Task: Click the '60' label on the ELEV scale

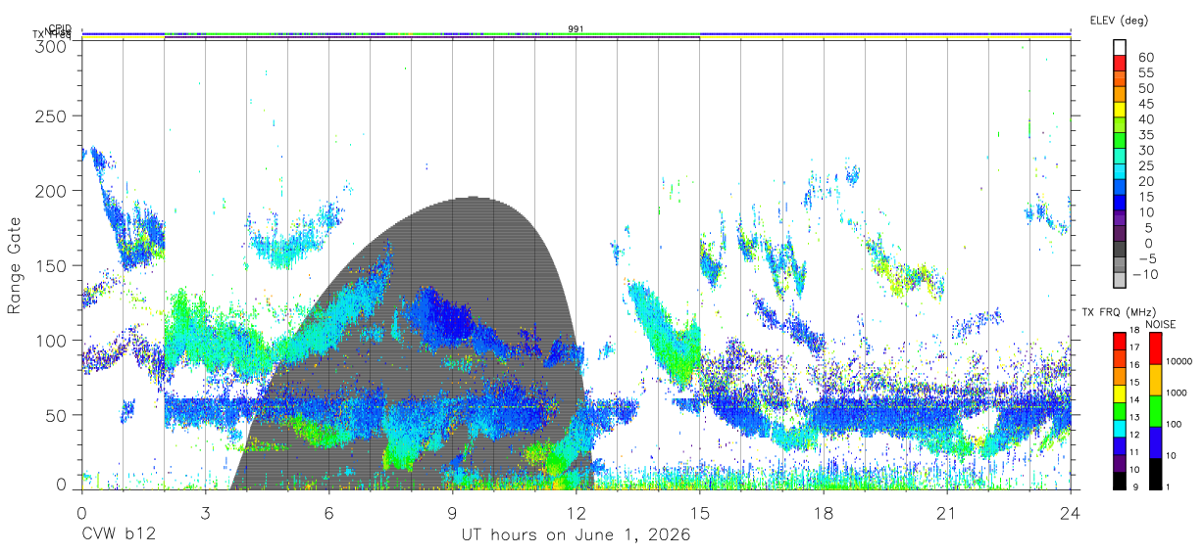Action: click(1145, 57)
